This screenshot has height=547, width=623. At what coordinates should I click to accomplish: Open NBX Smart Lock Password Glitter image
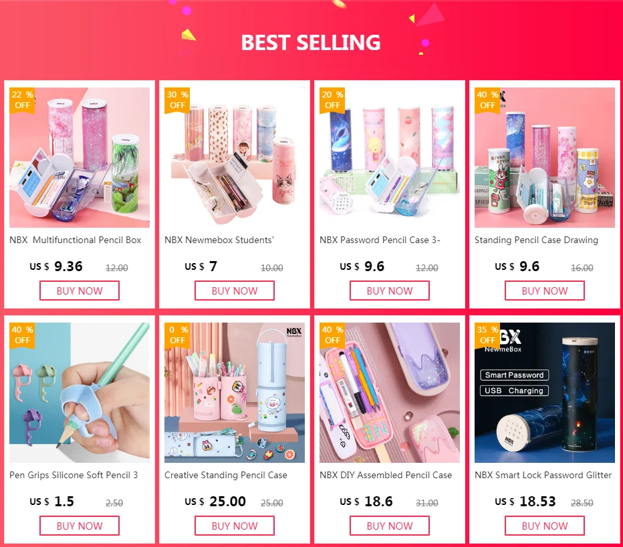(x=545, y=393)
